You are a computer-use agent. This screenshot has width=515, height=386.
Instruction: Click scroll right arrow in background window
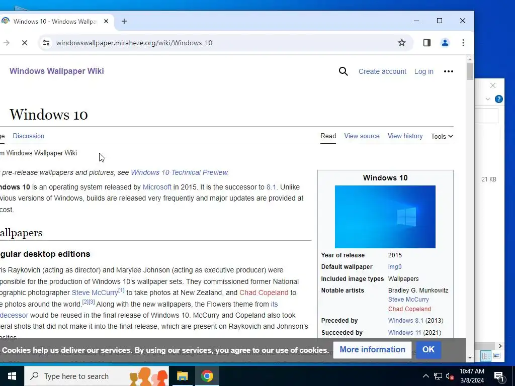500,346
